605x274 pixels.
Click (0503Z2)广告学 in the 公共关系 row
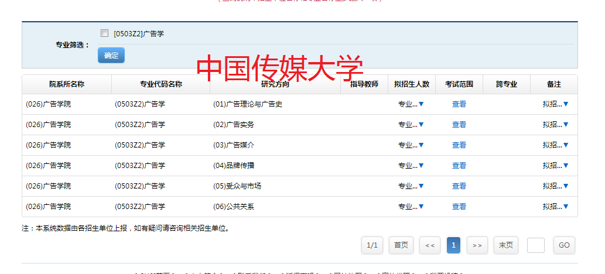[x=139, y=207]
